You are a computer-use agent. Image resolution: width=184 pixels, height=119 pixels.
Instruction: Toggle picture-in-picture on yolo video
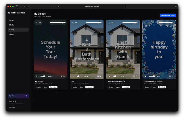click(x=76, y=22)
